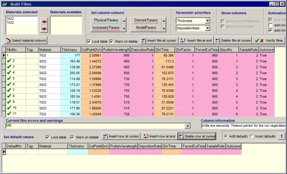Click ModelParams colour button

146,28
